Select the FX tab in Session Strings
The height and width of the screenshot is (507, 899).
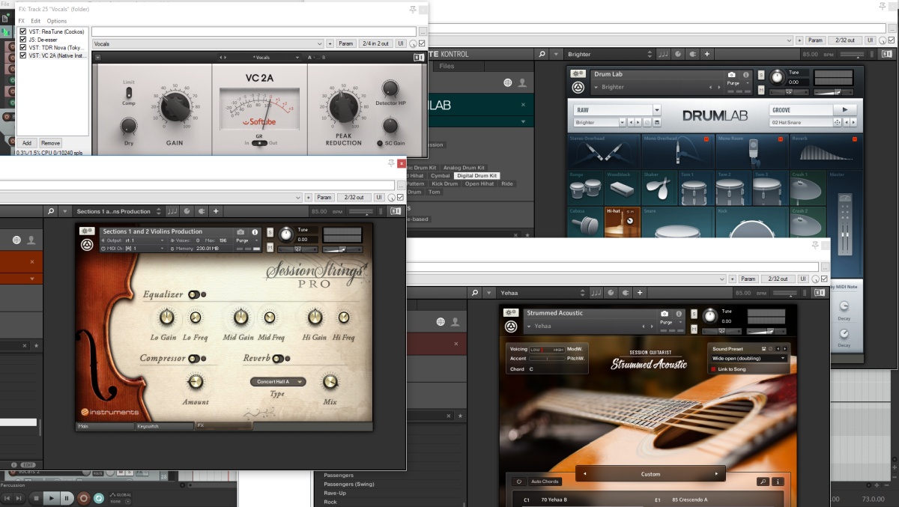pos(223,426)
